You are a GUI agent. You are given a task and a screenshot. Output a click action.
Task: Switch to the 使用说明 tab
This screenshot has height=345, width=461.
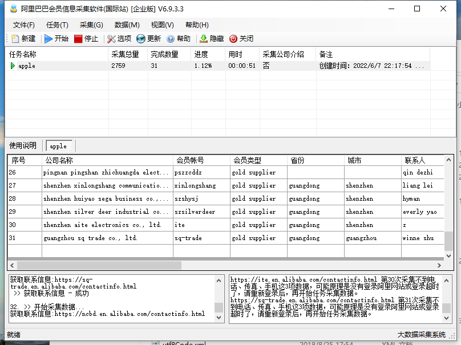coord(23,145)
